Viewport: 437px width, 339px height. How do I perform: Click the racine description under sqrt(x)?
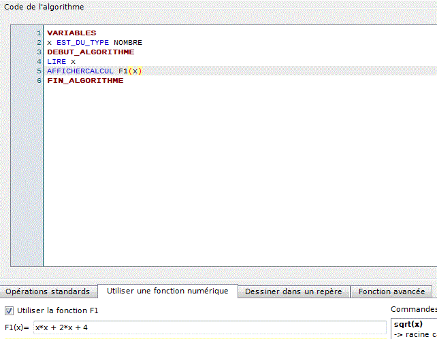[x=415, y=334]
